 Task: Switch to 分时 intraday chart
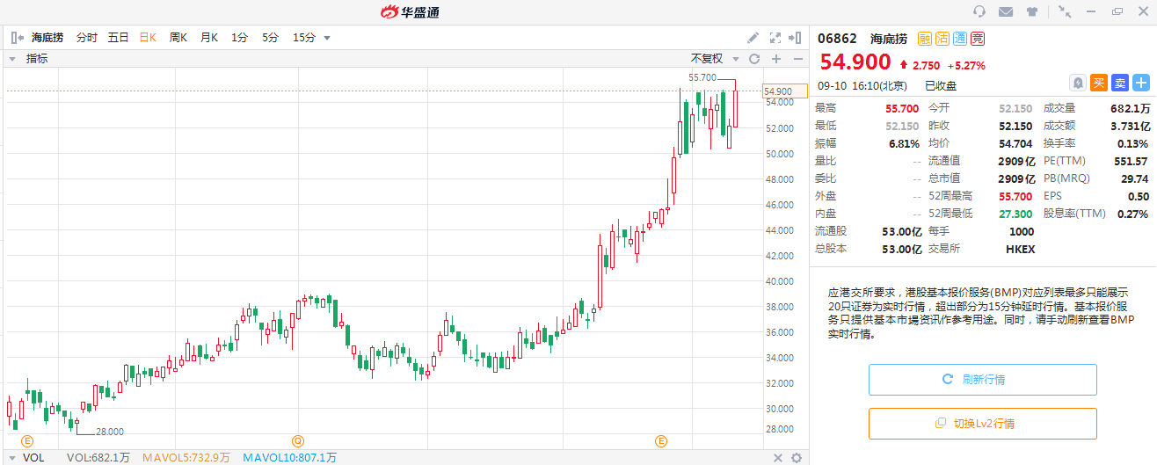point(86,38)
